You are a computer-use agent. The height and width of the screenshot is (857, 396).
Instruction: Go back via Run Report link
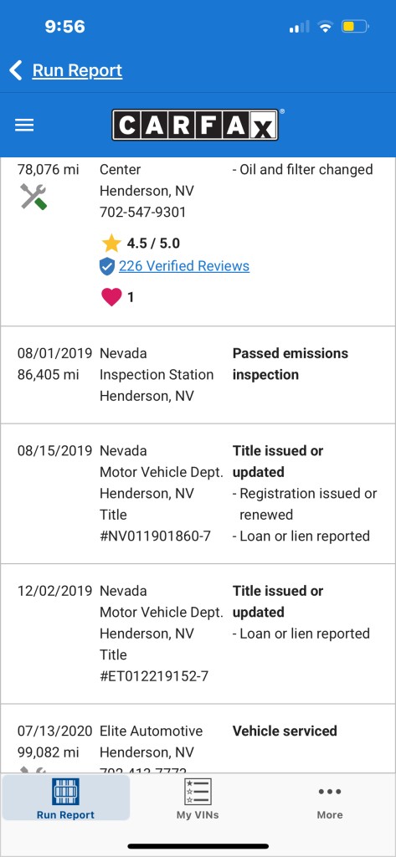click(x=77, y=70)
